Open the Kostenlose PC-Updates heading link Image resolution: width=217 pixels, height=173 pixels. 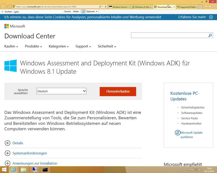(185, 96)
